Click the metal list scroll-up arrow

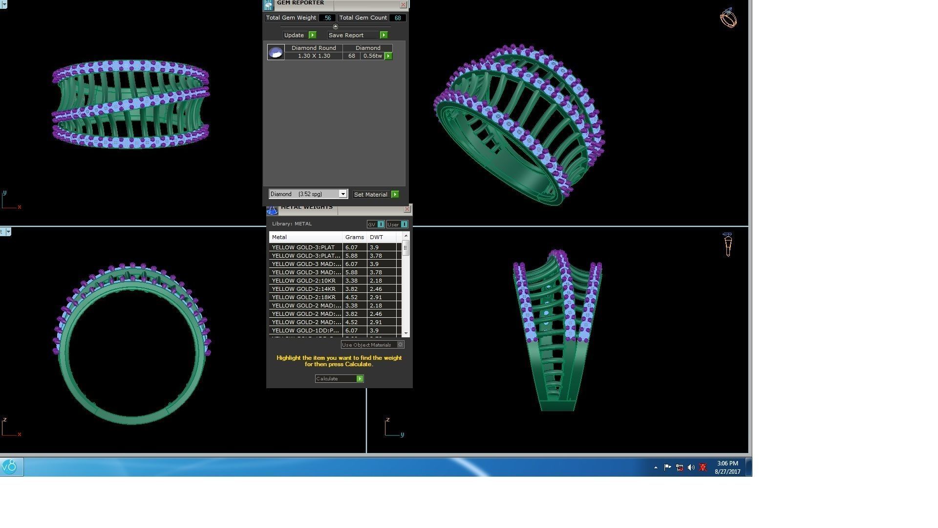405,236
